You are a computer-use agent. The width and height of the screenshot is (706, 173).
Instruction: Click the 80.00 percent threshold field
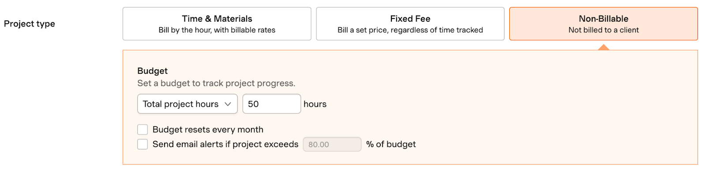[332, 144]
